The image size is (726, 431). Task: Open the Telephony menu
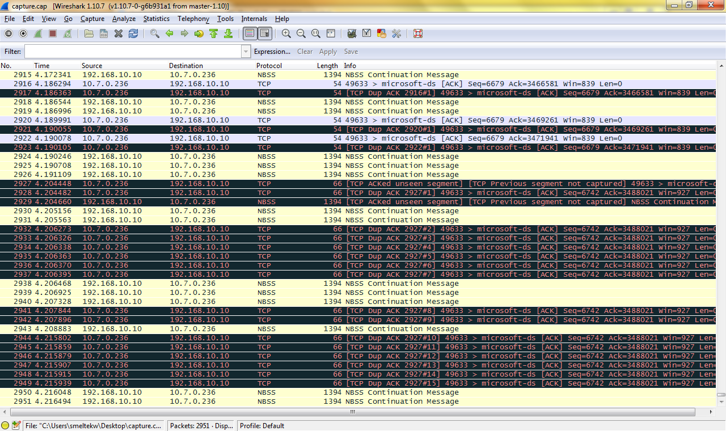[x=193, y=19]
